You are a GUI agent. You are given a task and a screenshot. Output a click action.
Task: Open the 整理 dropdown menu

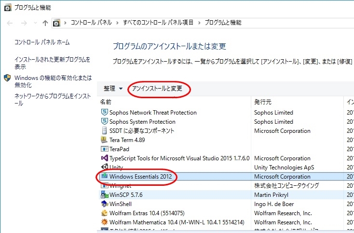(x=113, y=89)
